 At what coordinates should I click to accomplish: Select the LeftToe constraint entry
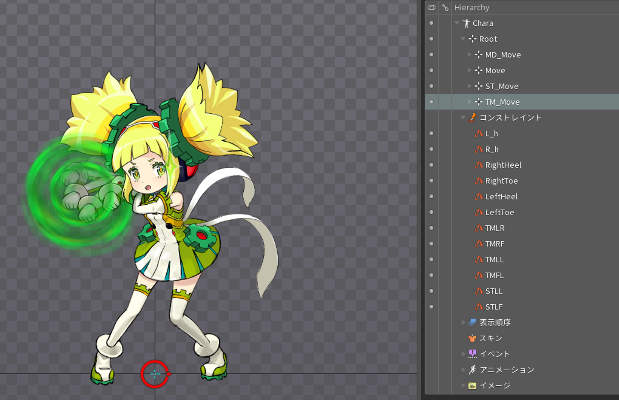click(499, 212)
